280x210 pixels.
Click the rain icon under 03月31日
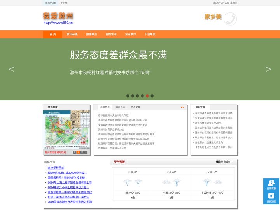(x=207, y=182)
